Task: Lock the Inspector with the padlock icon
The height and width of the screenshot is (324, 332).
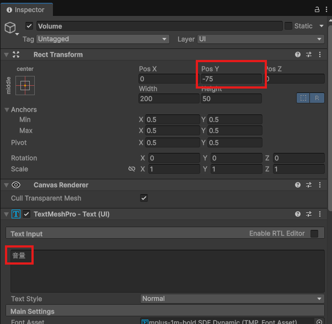Action: coord(317,9)
